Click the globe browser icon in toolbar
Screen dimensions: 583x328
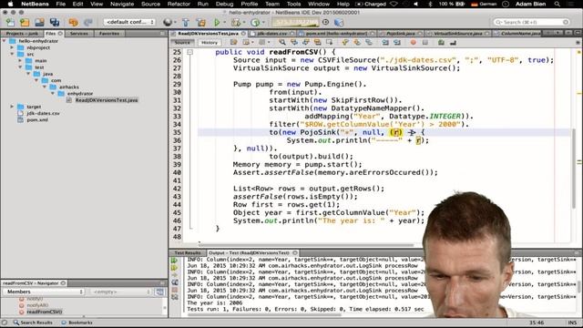coord(168,22)
